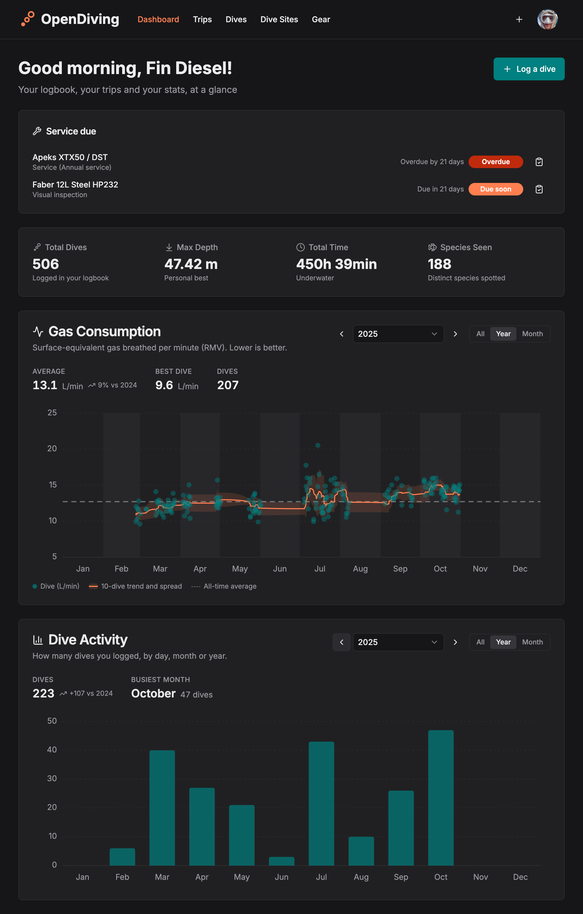The height and width of the screenshot is (914, 583).
Task: Click the July bar in Dive Activity
Action: pos(321,803)
